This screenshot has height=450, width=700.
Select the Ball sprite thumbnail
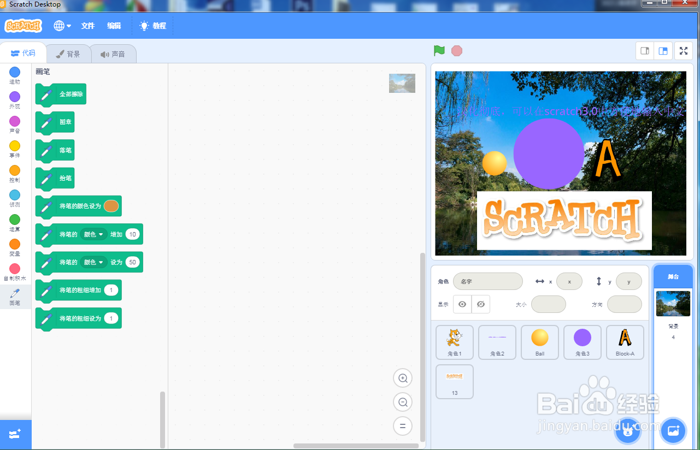tap(539, 342)
